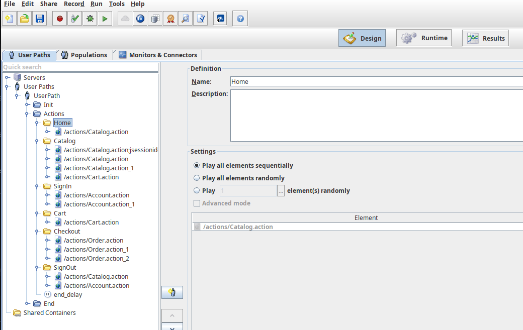Open the Run menu
The width and height of the screenshot is (523, 330).
click(97, 4)
